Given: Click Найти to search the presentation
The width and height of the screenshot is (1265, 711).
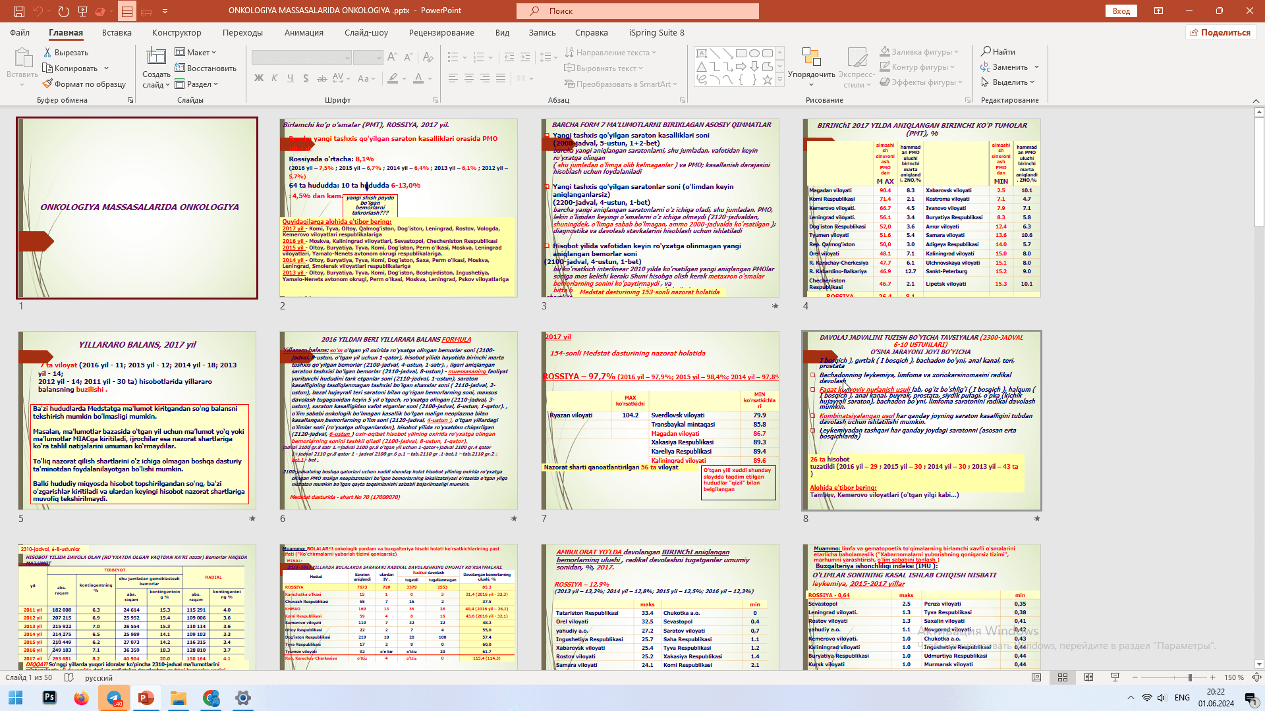Looking at the screenshot, I should point(998,52).
